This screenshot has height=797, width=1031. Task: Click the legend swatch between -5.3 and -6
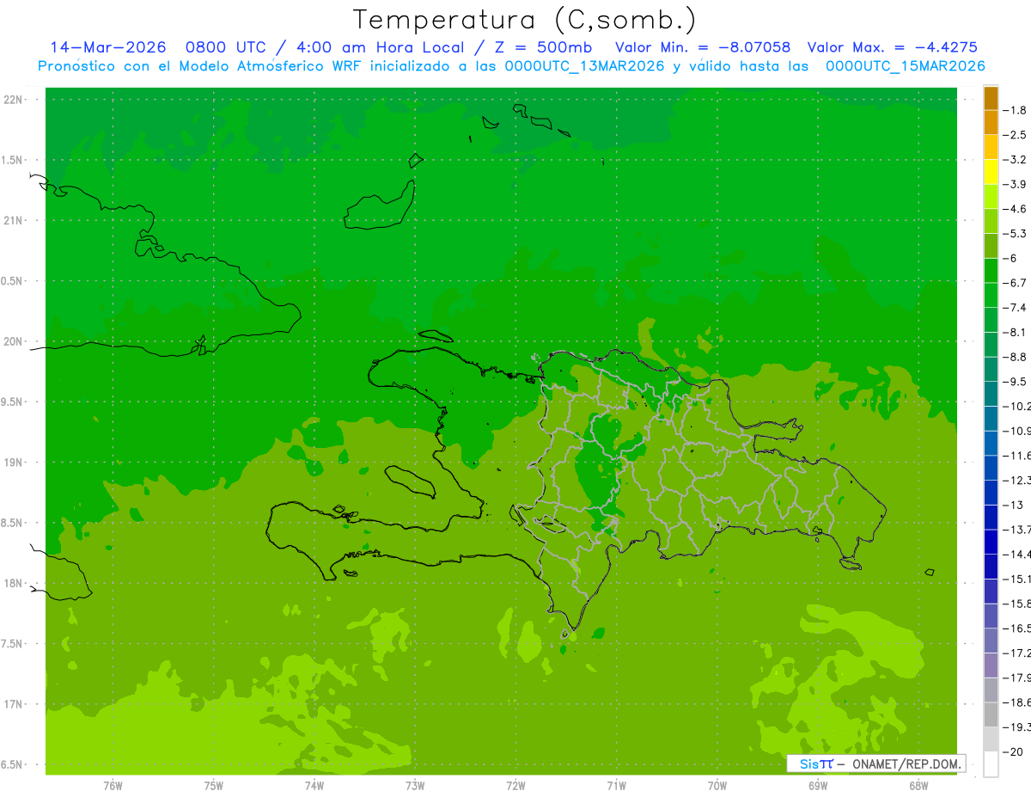(x=991, y=246)
